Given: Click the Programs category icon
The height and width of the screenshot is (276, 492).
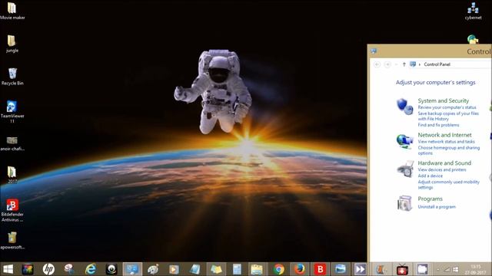Looking at the screenshot, I should pyautogui.click(x=404, y=203).
